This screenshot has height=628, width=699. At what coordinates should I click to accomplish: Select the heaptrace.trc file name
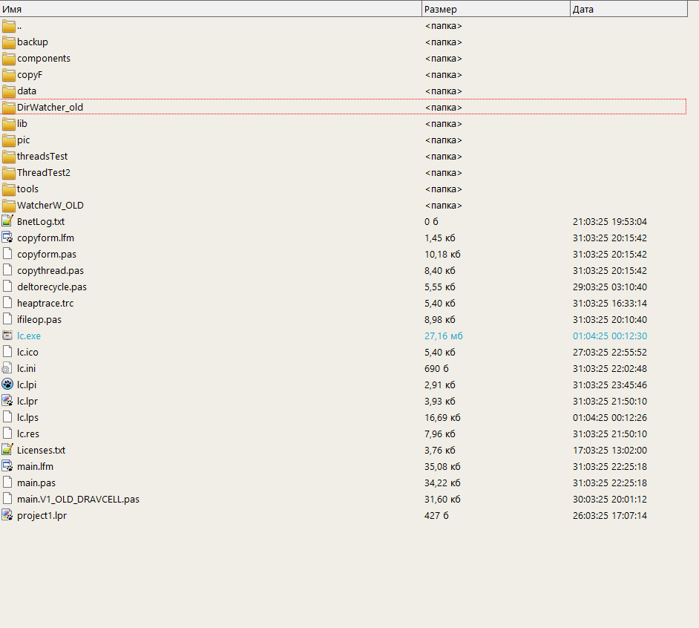(45, 304)
